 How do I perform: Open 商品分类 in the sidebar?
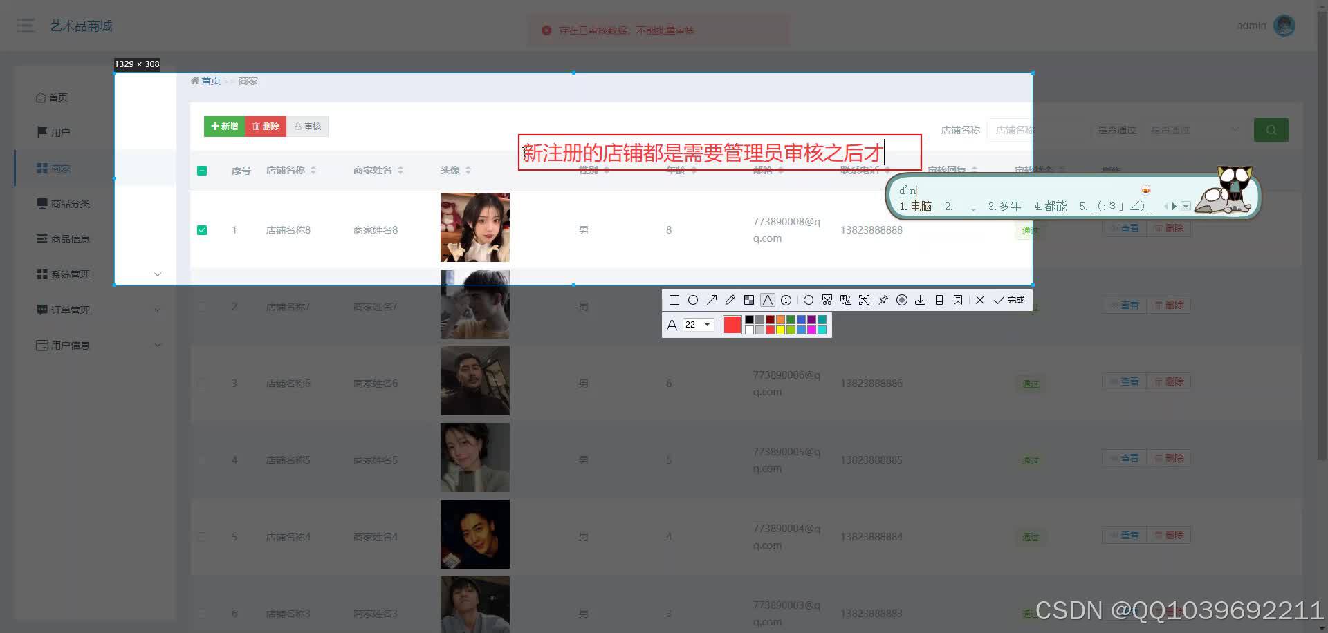point(63,204)
